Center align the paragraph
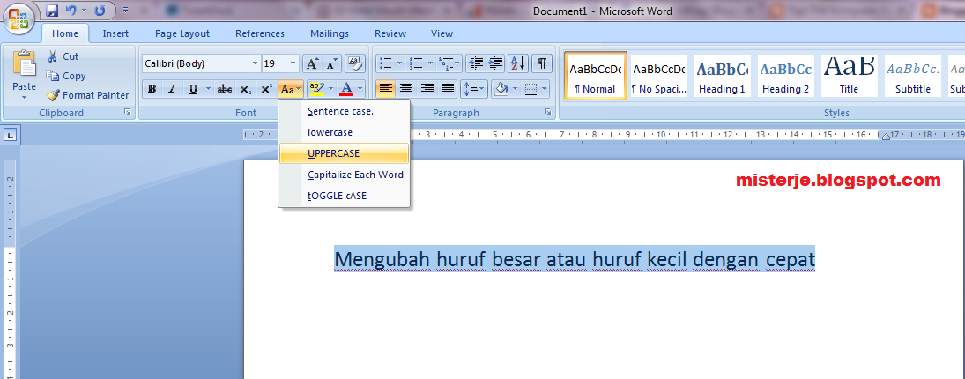This screenshot has height=379, width=965. click(405, 89)
